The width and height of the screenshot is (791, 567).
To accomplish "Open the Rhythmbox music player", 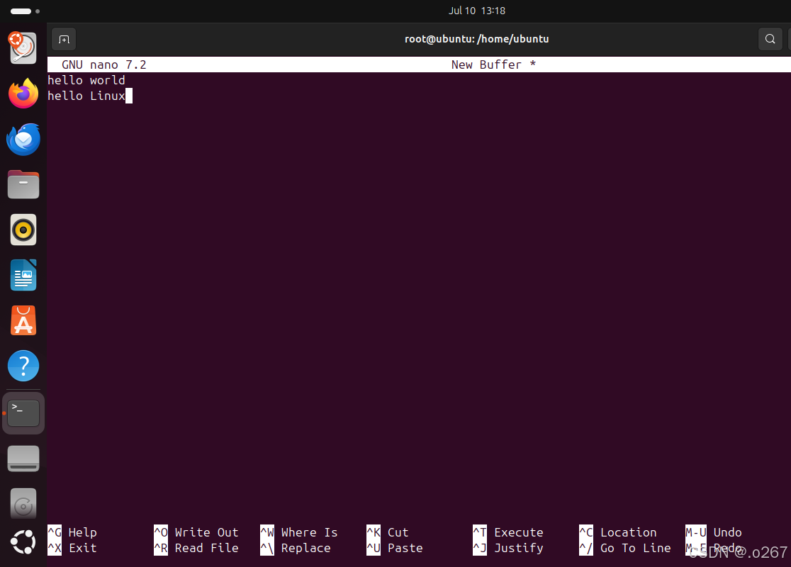I will tap(23, 230).
